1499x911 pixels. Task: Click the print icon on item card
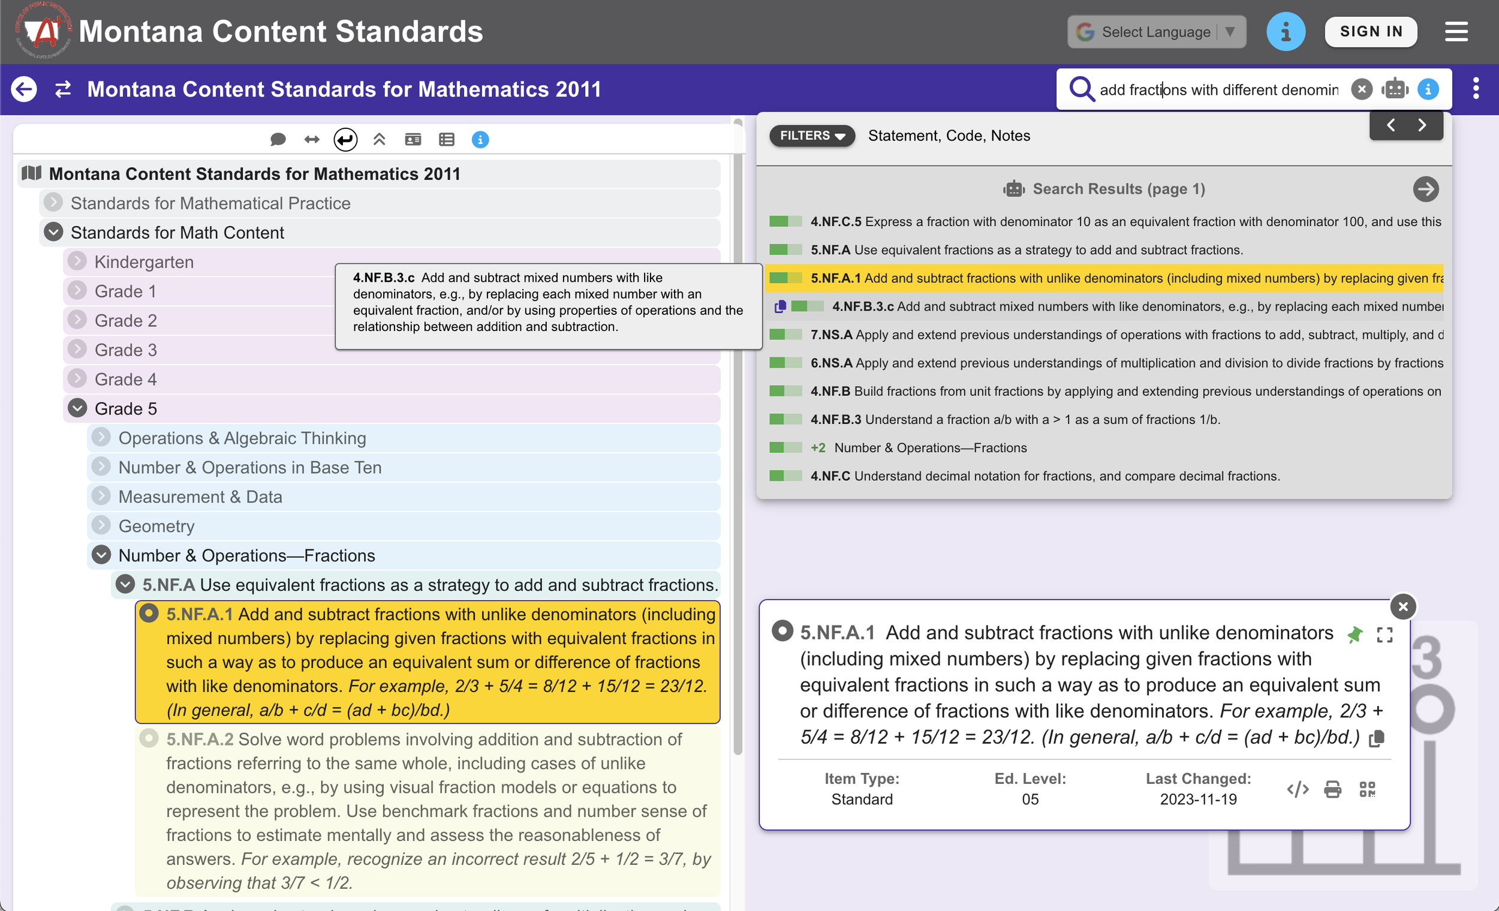coord(1332,789)
